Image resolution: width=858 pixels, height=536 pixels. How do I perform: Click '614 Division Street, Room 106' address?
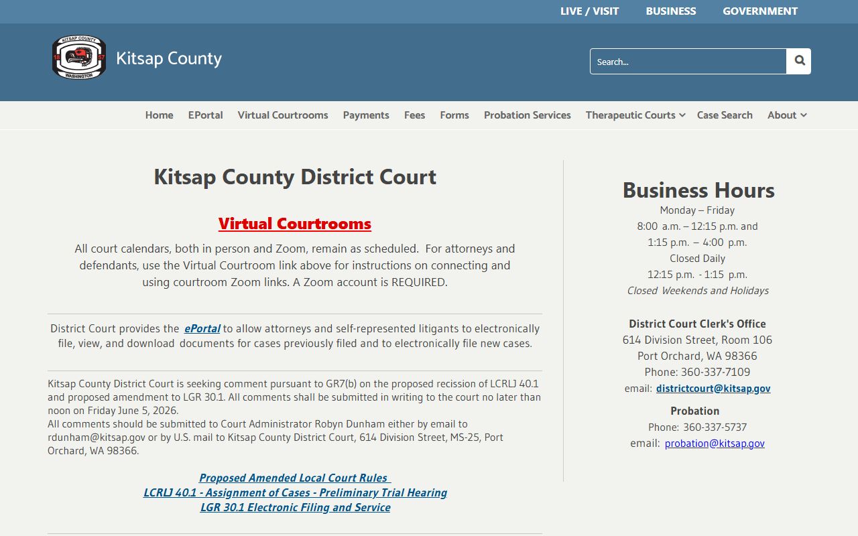click(697, 340)
